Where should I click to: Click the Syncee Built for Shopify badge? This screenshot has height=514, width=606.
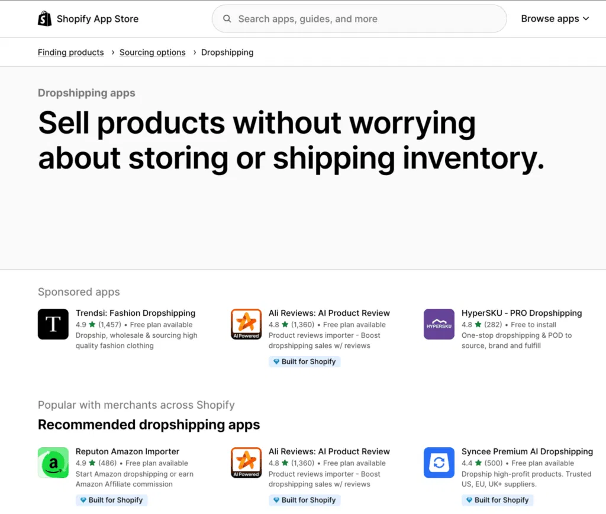497,500
